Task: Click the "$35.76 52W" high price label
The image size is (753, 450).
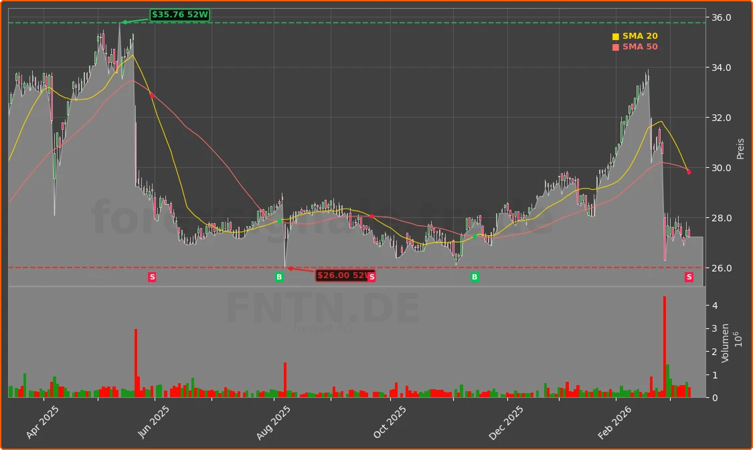Action: tap(180, 13)
